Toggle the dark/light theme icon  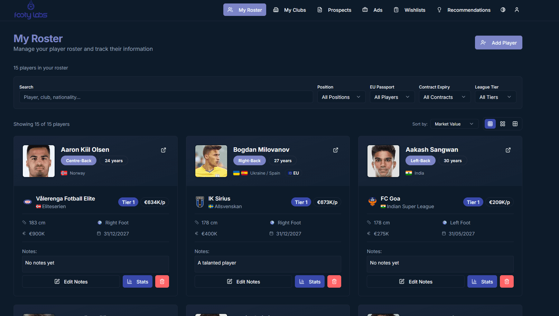point(503,10)
